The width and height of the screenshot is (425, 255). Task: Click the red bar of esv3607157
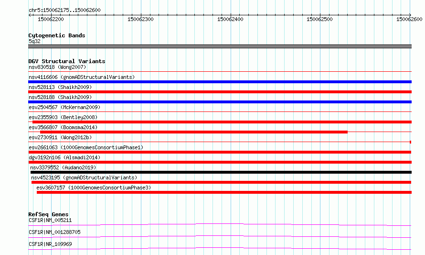point(224,192)
